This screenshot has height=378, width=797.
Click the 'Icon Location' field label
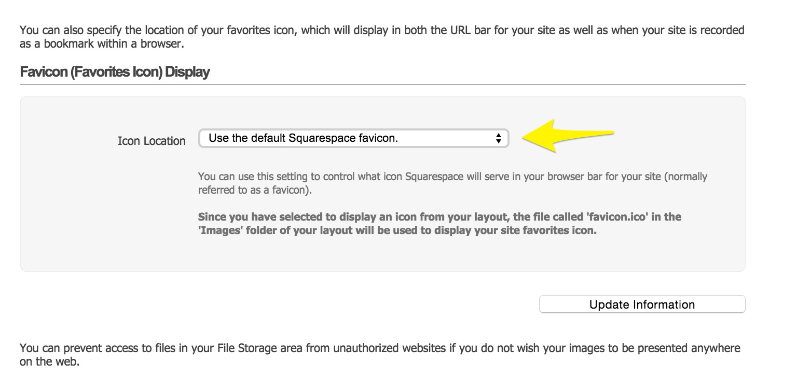(x=152, y=141)
